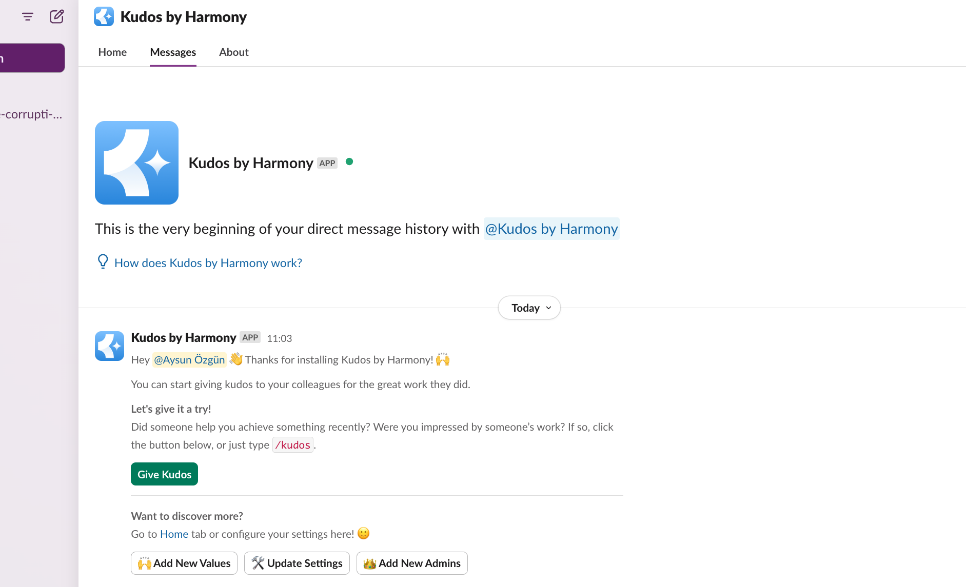Click the @Aysun Özgün mention
966x587 pixels.
point(189,360)
